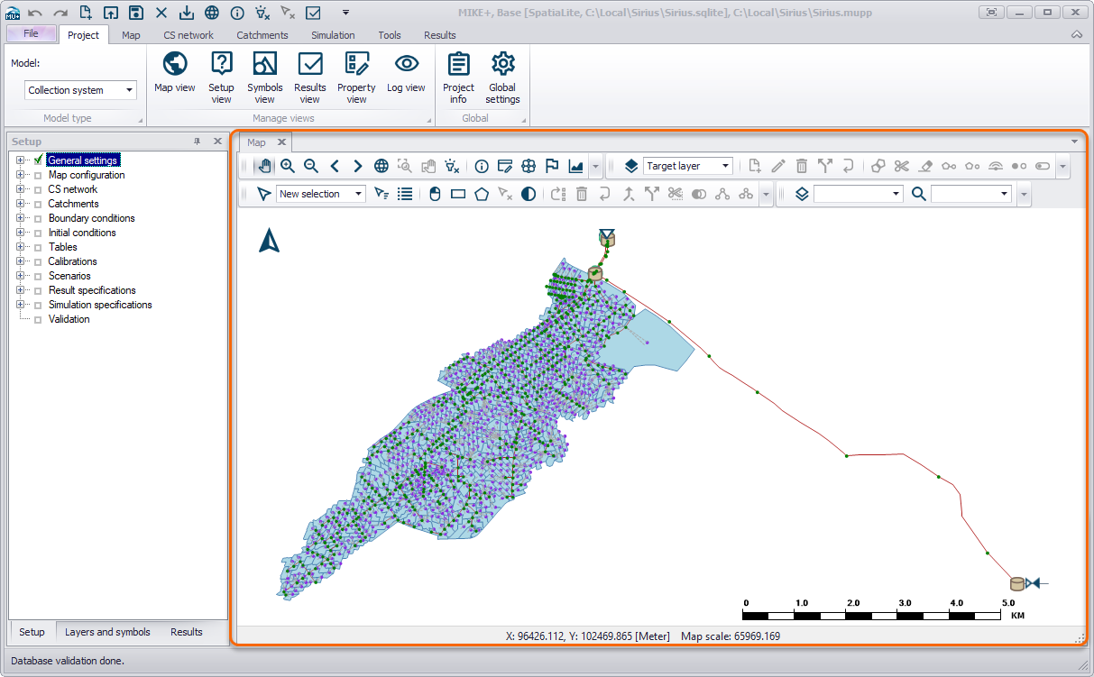Go to previous map extent

tap(335, 166)
